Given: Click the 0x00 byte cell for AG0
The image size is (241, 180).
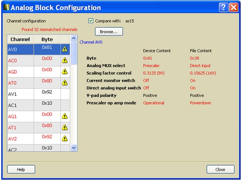Looking at the screenshot, I should tap(47, 72).
